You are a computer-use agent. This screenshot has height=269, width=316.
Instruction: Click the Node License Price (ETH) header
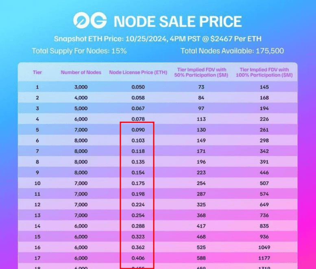pyautogui.click(x=138, y=72)
